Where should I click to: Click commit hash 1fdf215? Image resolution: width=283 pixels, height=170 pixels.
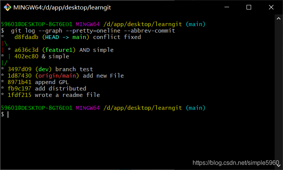(19, 95)
